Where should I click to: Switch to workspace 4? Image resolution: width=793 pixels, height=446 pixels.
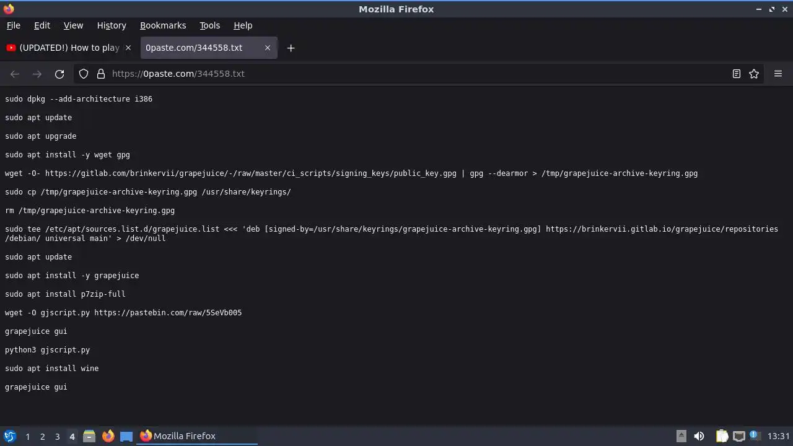pyautogui.click(x=72, y=437)
